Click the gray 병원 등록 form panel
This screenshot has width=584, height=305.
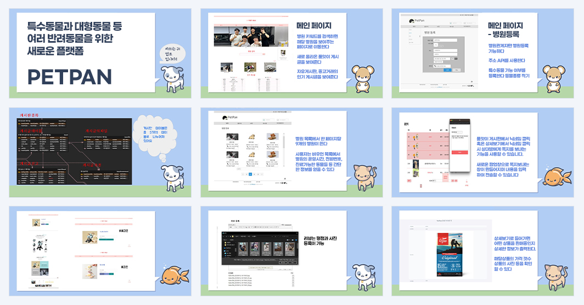click(443, 55)
